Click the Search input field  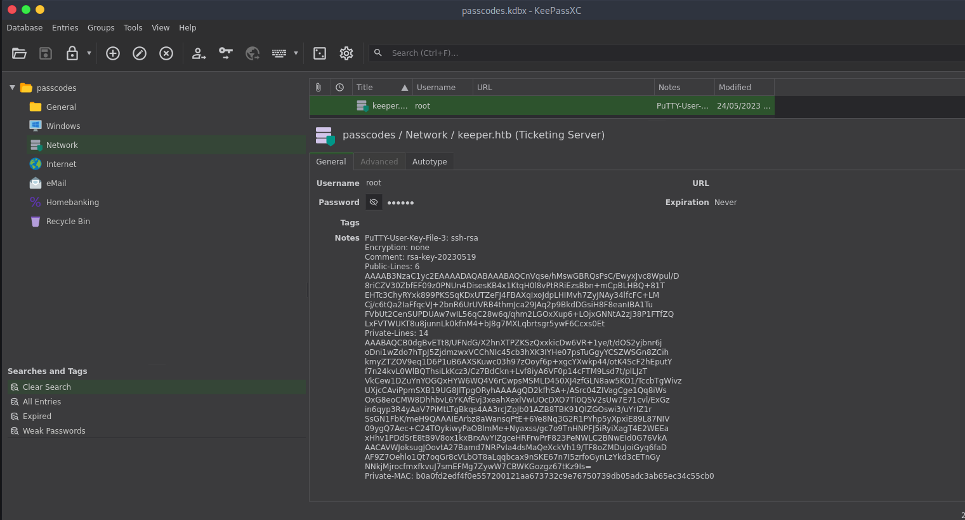coord(673,53)
